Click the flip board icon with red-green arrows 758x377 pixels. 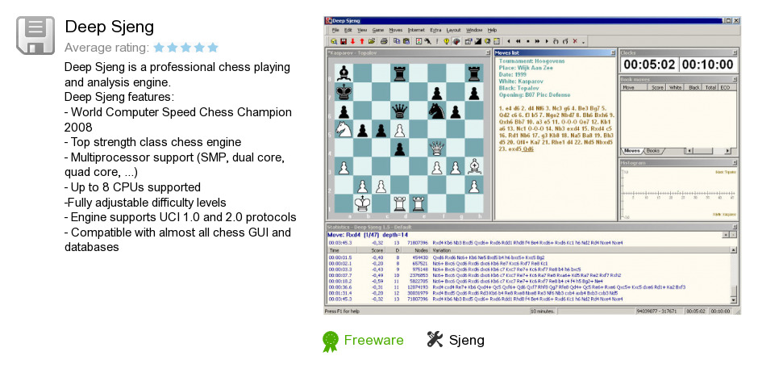click(x=419, y=41)
